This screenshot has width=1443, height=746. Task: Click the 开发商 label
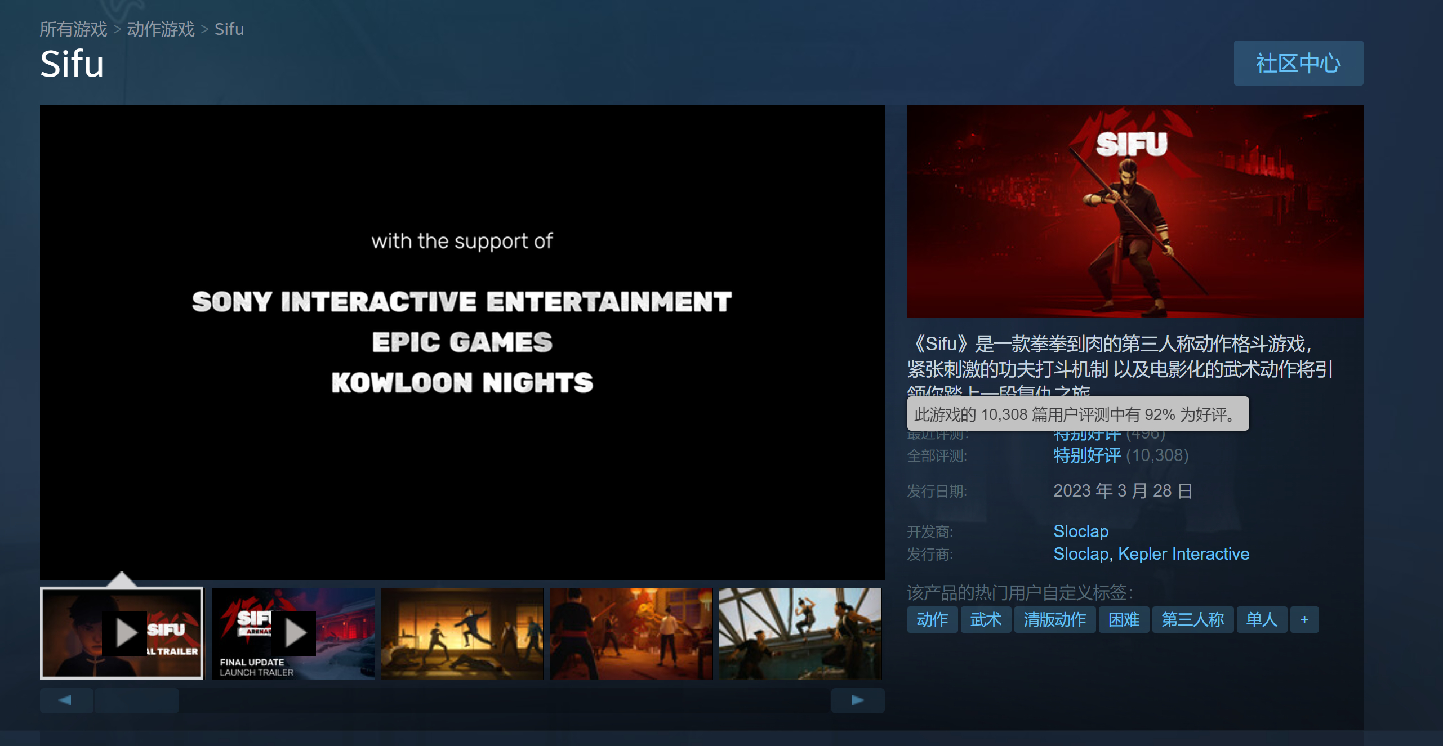point(930,532)
